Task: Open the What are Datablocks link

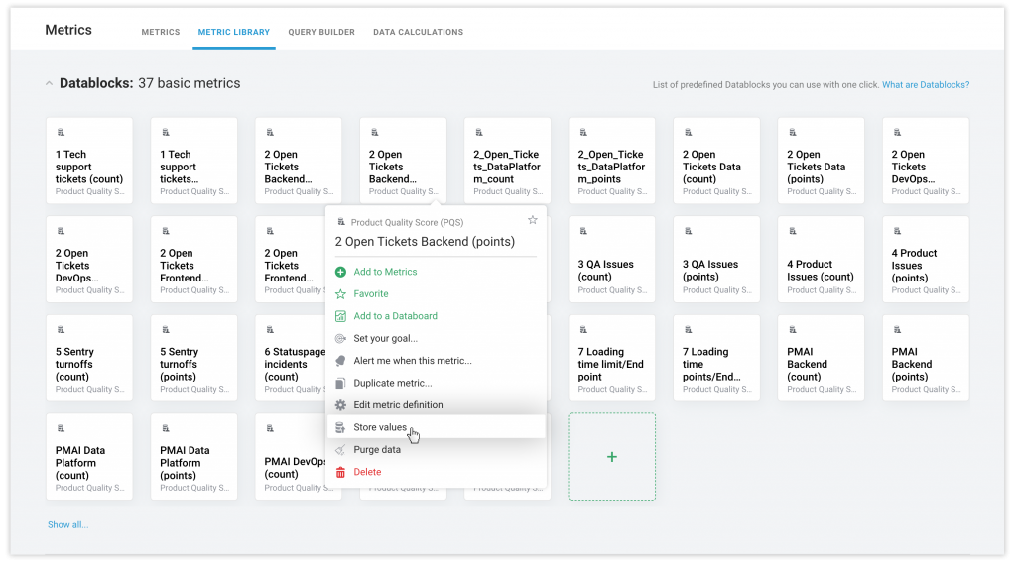Action: (925, 85)
